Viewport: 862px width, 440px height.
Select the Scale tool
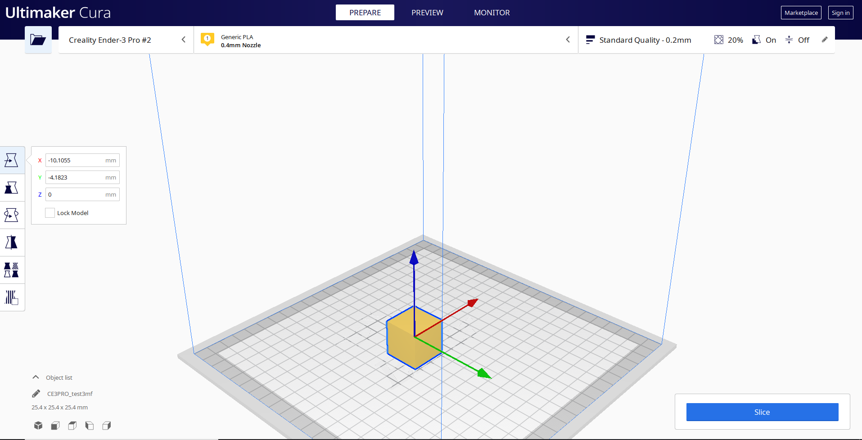pyautogui.click(x=11, y=188)
